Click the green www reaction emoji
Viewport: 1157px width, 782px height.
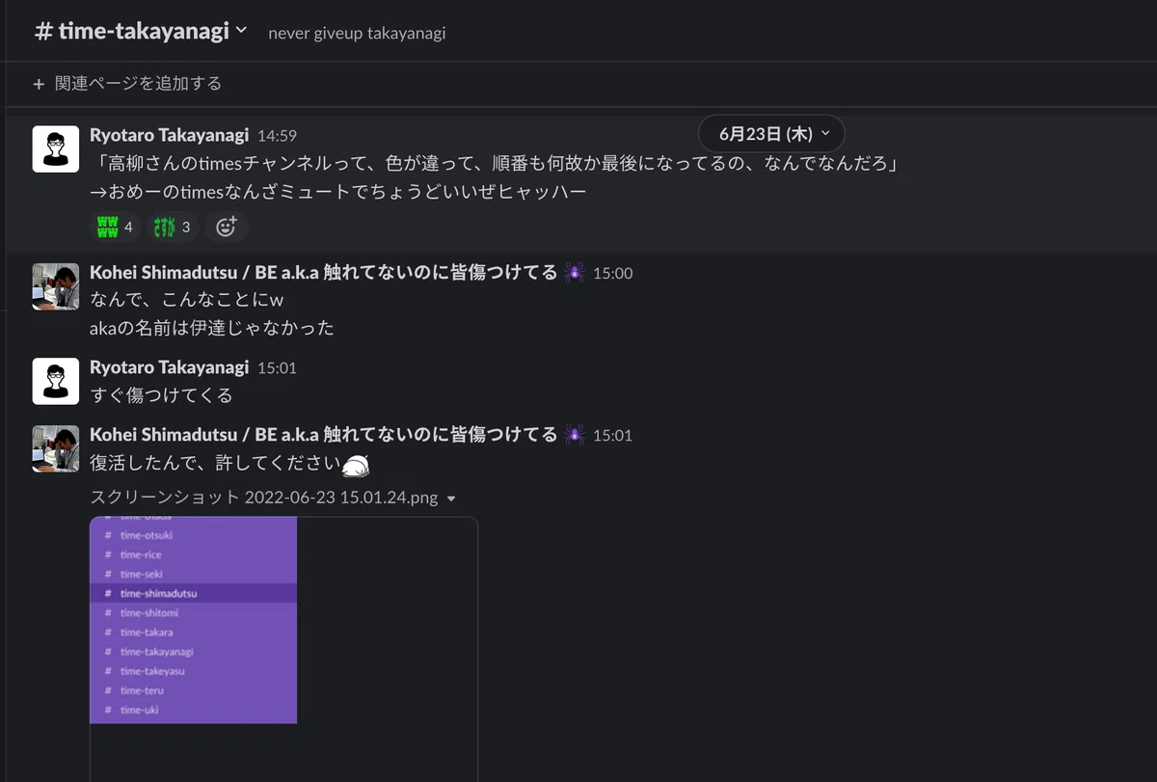tap(108, 228)
